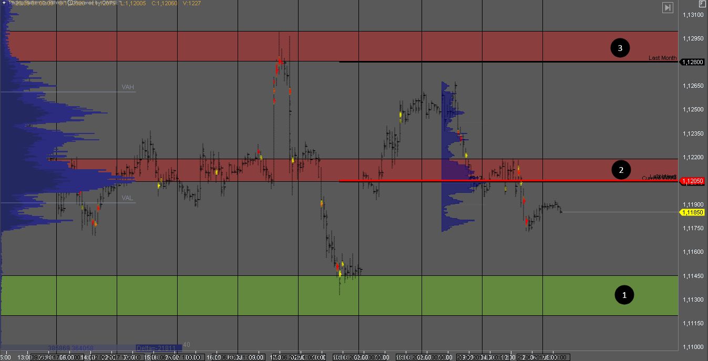Image resolution: width=708 pixels, height=361 pixels.
Task: Select the green support zone rectangle
Action: (315, 295)
